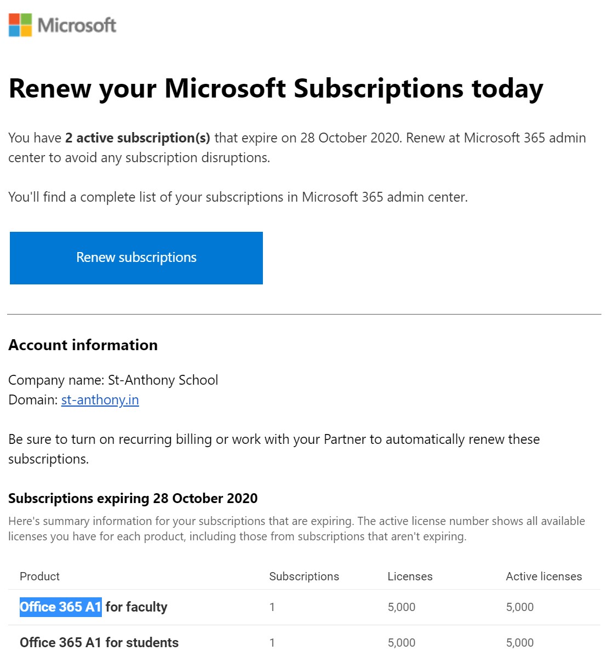Screen dimensions: 614x668
Task: Click the highlighted Office 365 A1 text
Action: point(61,607)
